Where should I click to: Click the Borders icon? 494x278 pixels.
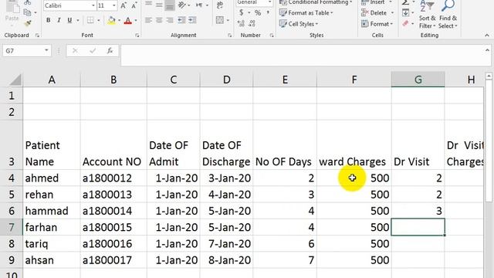90,20
